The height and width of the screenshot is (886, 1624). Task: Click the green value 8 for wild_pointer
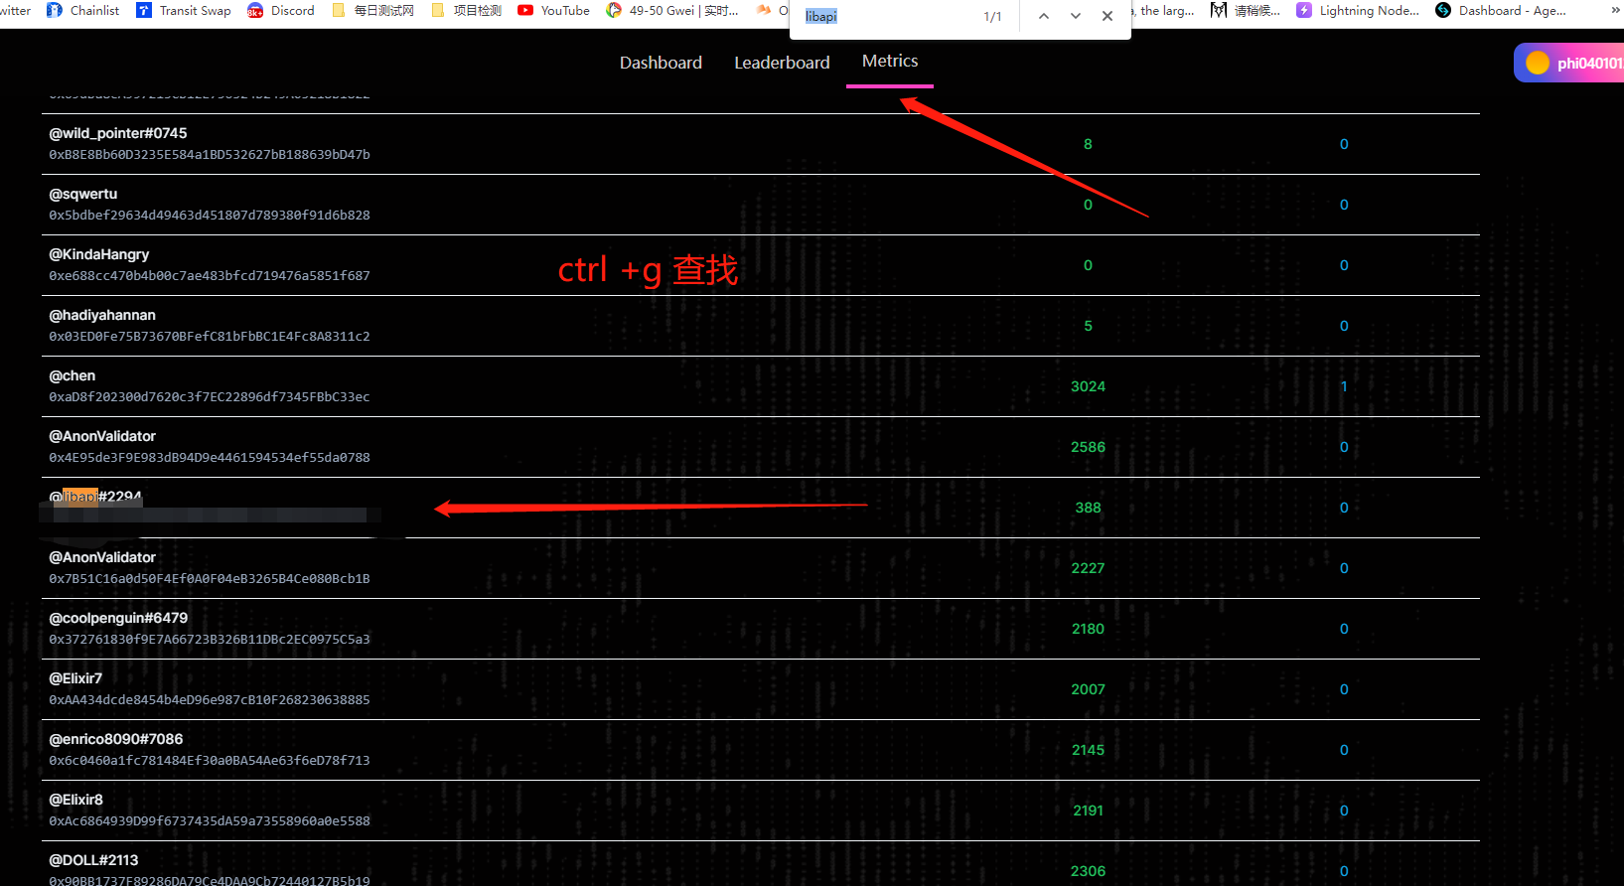(1088, 144)
